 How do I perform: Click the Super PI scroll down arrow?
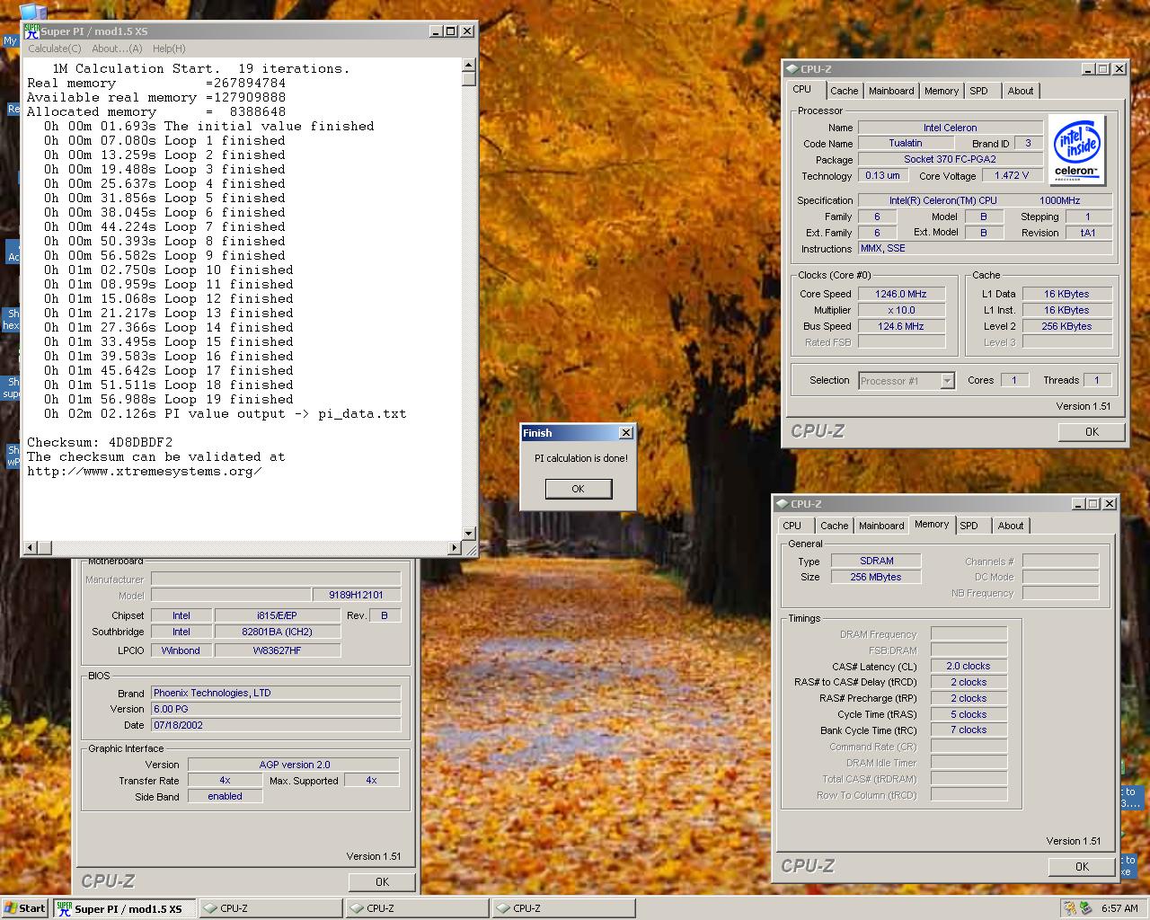click(469, 534)
